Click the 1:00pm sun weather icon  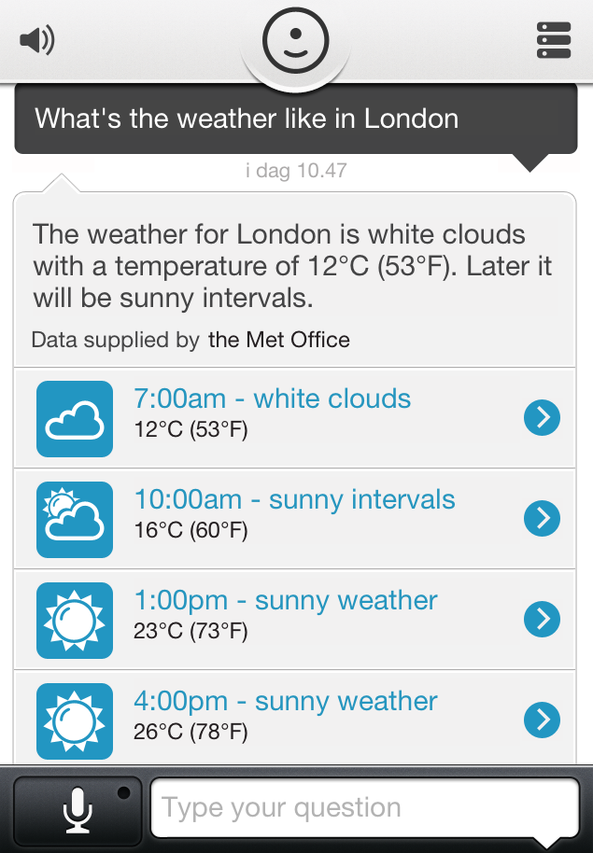click(74, 619)
